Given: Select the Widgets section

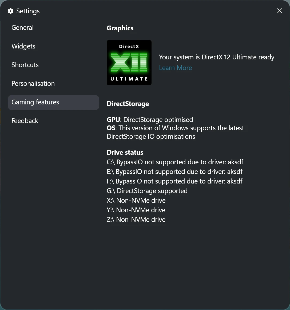Looking at the screenshot, I should pos(23,46).
